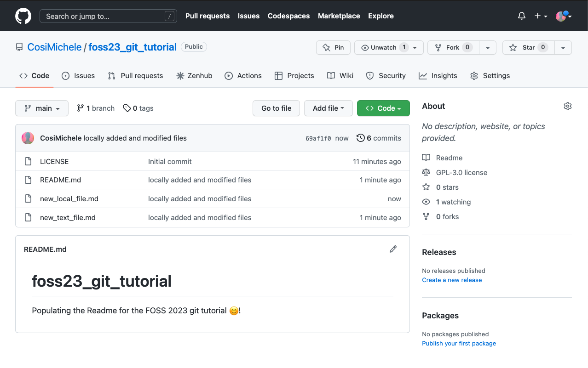The image size is (588, 368).
Task: Open the main branch selector dropdown
Action: coord(42,108)
